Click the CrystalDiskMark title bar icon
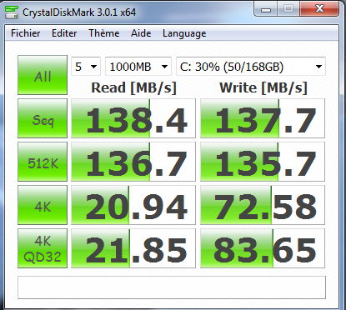Image resolution: width=346 pixels, height=310 pixels. tap(12, 12)
